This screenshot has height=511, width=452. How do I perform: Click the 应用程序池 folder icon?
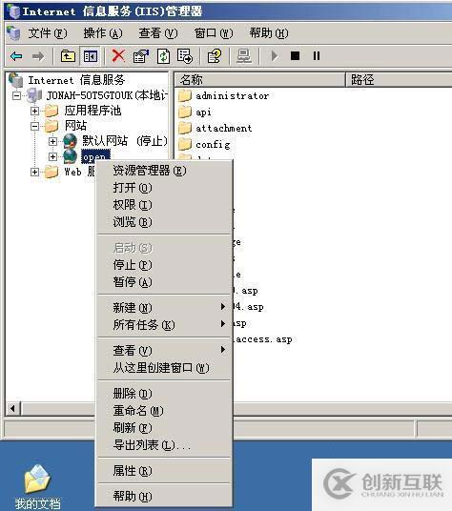[x=51, y=111]
